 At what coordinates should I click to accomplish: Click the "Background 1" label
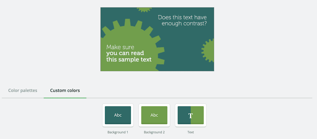118,132
